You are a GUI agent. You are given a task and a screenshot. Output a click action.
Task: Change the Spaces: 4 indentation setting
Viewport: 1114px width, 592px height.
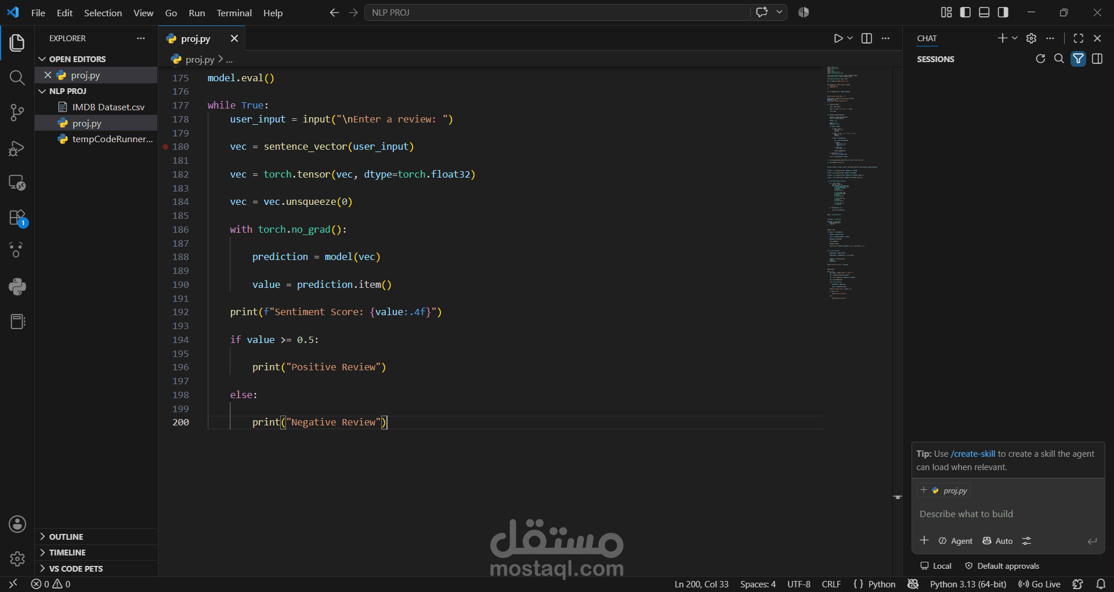point(758,584)
